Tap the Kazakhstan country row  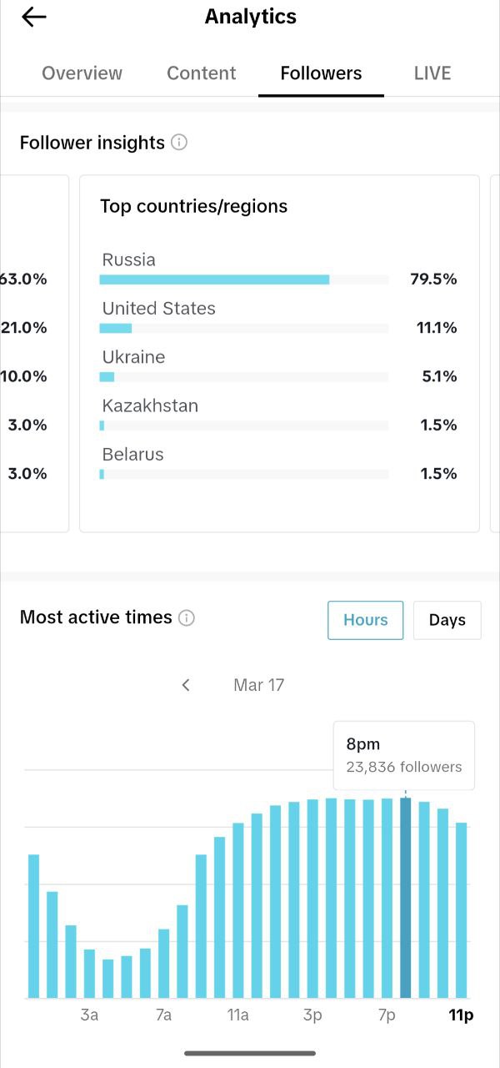click(278, 415)
